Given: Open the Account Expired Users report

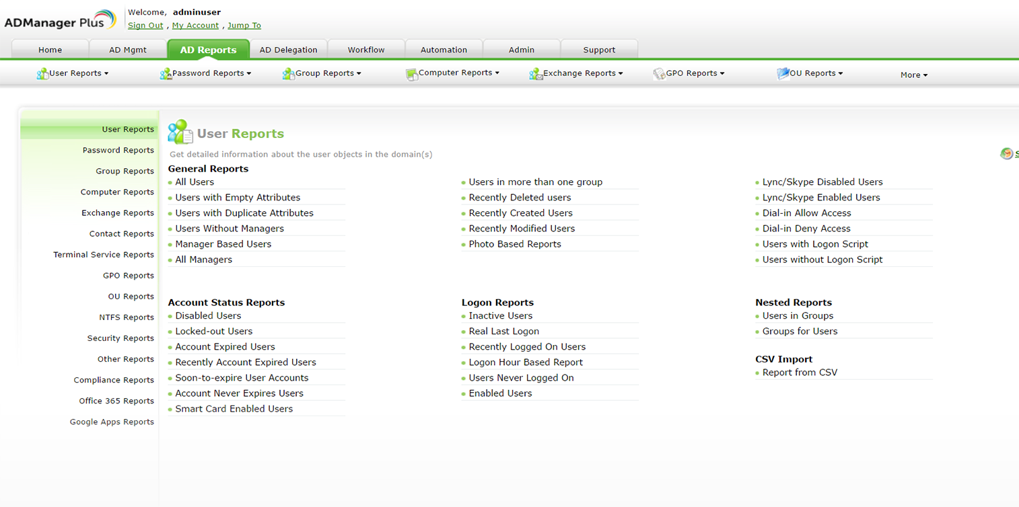Looking at the screenshot, I should 225,347.
